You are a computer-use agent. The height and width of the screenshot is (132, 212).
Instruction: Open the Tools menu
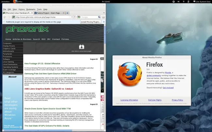coord(39,9)
